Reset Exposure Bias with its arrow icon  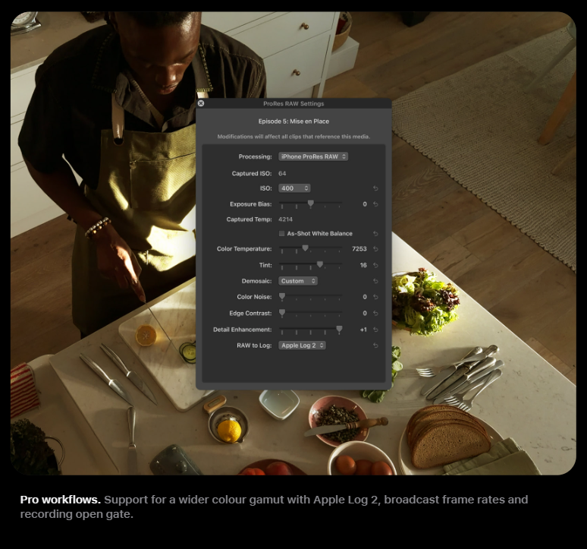375,204
